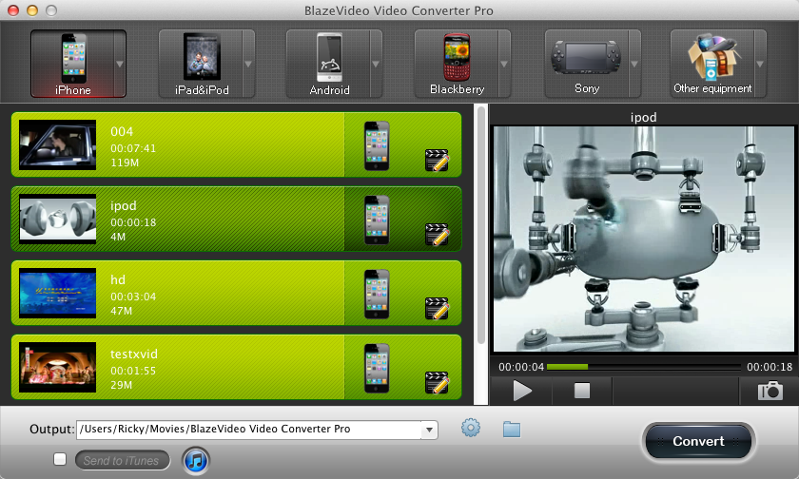This screenshot has height=479, width=799.
Task: Open the clip editor for video ipod
Action: tap(437, 235)
